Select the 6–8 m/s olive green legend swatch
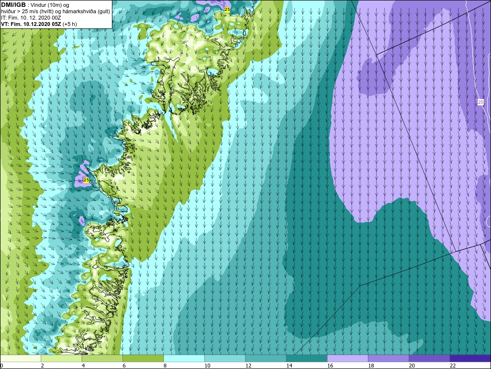Image resolution: width=491 pixels, height=369 pixels. pyautogui.click(x=143, y=358)
